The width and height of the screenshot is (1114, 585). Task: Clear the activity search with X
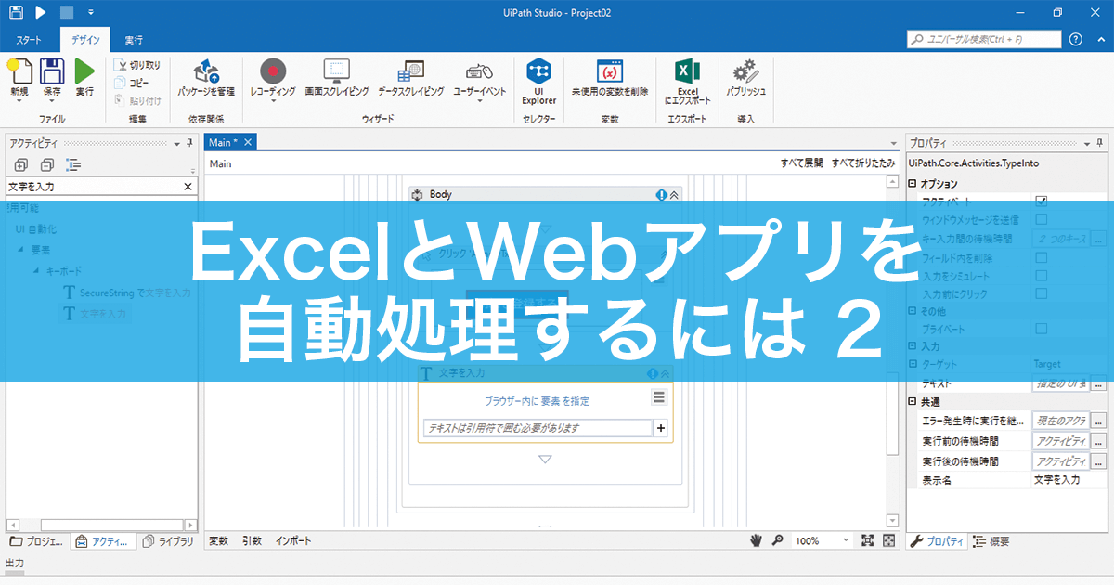click(x=188, y=187)
